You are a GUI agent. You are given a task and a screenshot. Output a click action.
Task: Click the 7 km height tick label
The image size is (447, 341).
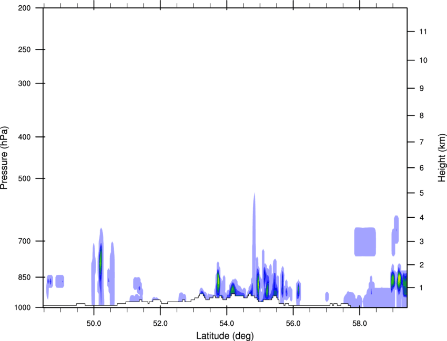[422, 142]
